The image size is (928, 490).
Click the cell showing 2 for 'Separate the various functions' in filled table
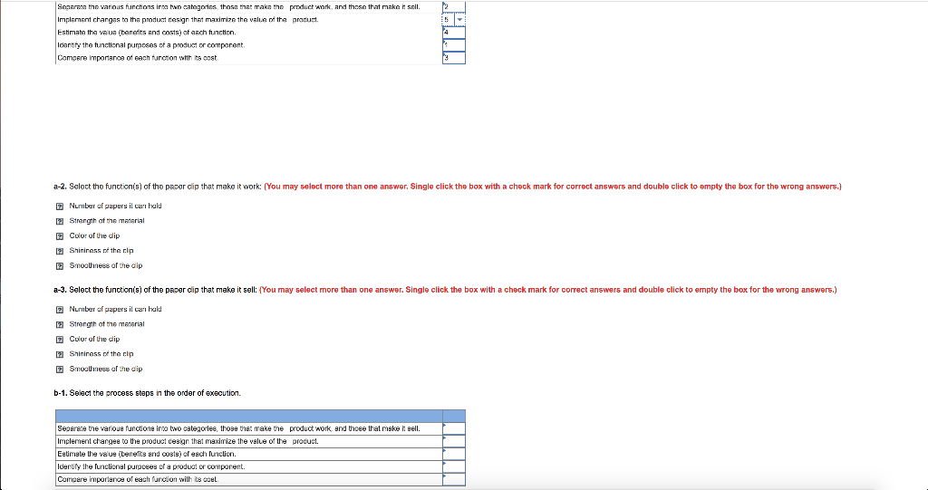(454, 6)
